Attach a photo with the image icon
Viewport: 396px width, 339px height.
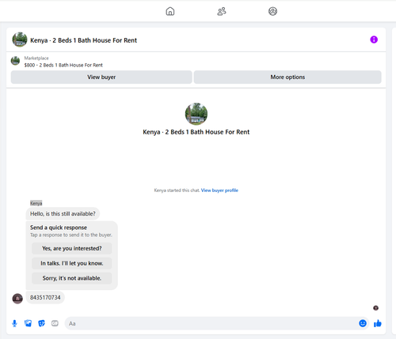pyautogui.click(x=28, y=323)
